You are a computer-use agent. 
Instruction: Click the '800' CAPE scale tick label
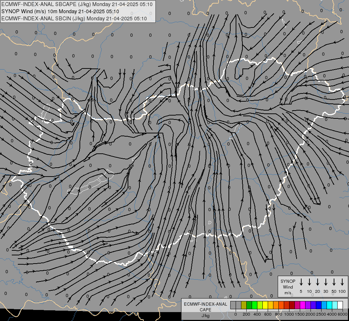[x=278, y=314]
